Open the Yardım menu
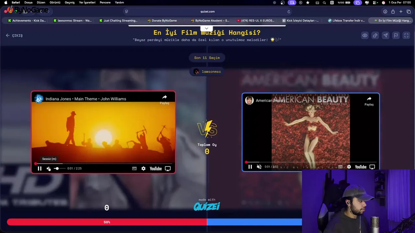Image resolution: width=415 pixels, height=233 pixels. [x=119, y=3]
